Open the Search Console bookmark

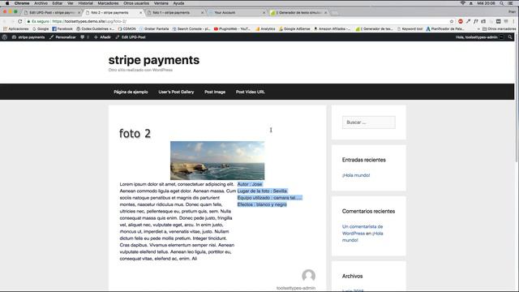tap(191, 29)
